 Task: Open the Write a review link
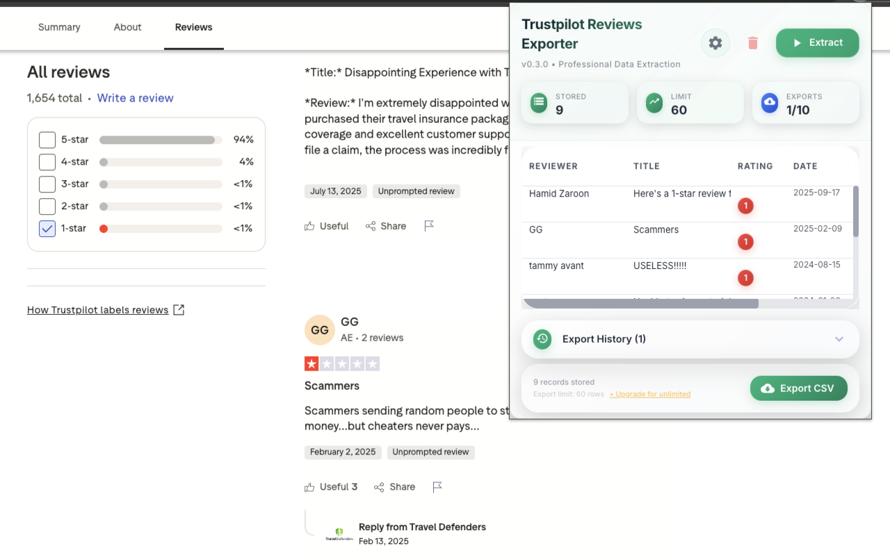(x=136, y=98)
